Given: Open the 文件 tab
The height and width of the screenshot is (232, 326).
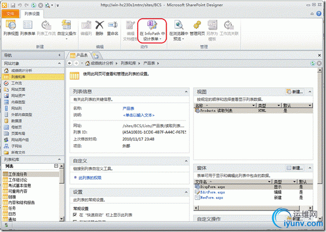Looking at the screenshot, I should pos(10,14).
